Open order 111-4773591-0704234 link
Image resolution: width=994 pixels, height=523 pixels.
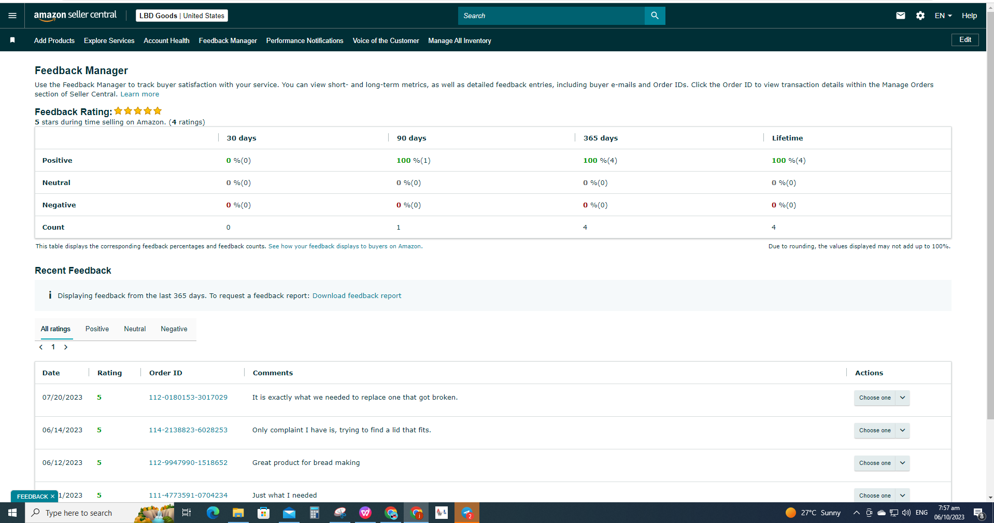tap(188, 496)
